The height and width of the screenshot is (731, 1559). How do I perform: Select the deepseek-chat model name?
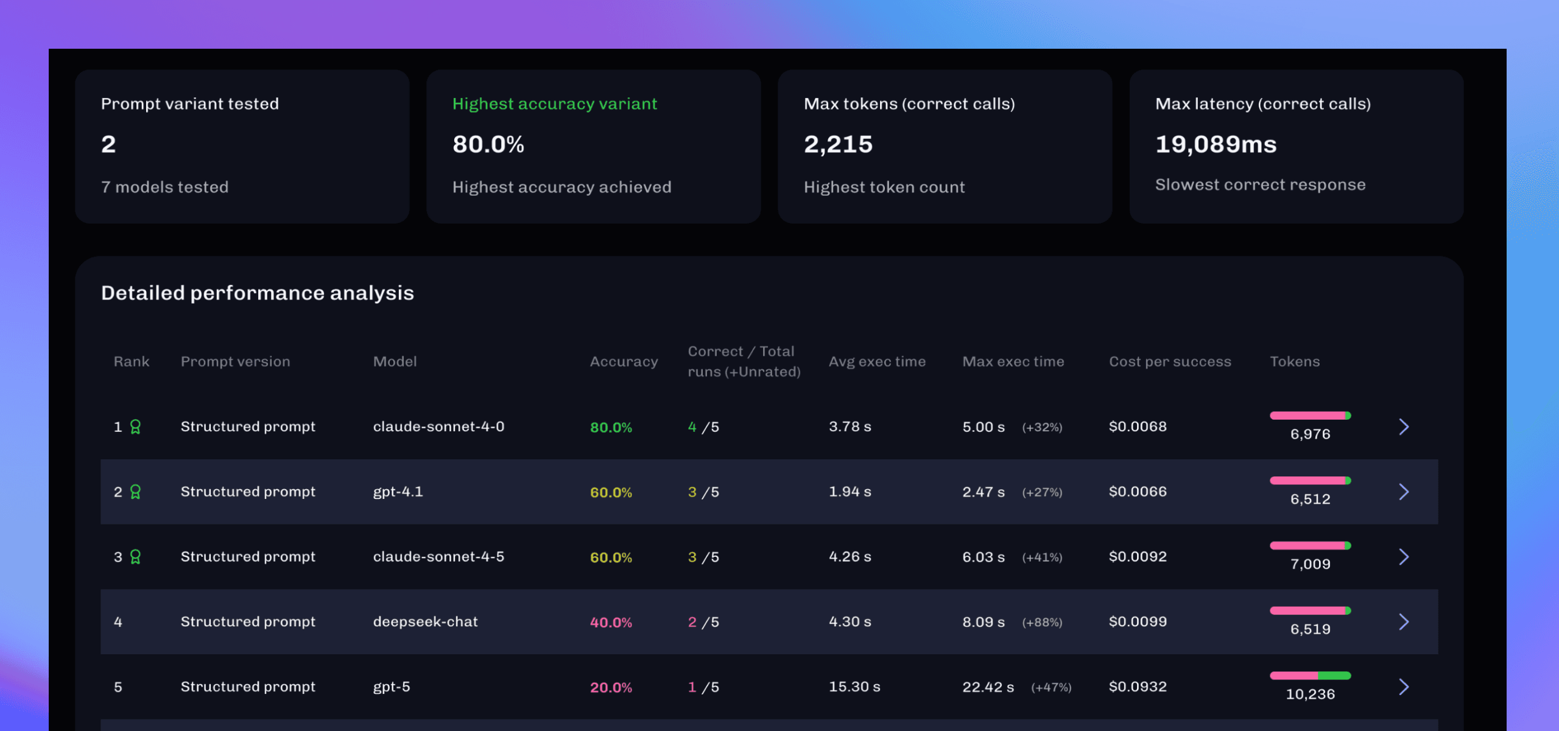coord(425,622)
